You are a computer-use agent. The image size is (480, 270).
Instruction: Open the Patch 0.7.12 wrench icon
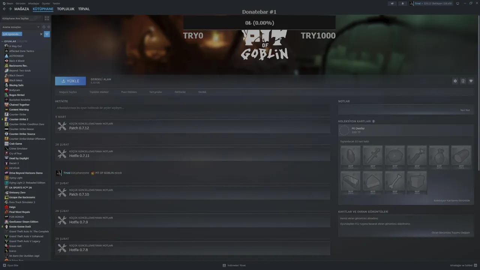62,126
